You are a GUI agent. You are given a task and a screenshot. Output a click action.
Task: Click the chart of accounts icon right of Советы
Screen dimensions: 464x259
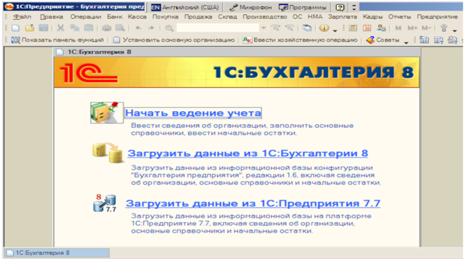[424, 40]
